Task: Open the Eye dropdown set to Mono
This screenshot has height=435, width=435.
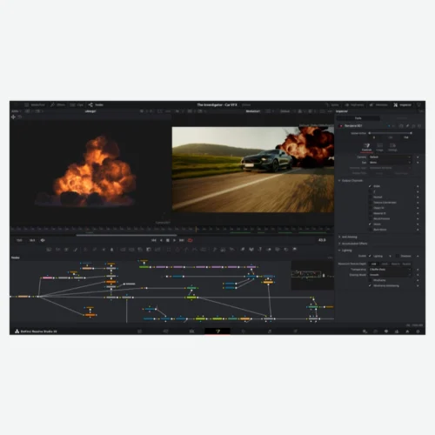Action: coord(390,163)
